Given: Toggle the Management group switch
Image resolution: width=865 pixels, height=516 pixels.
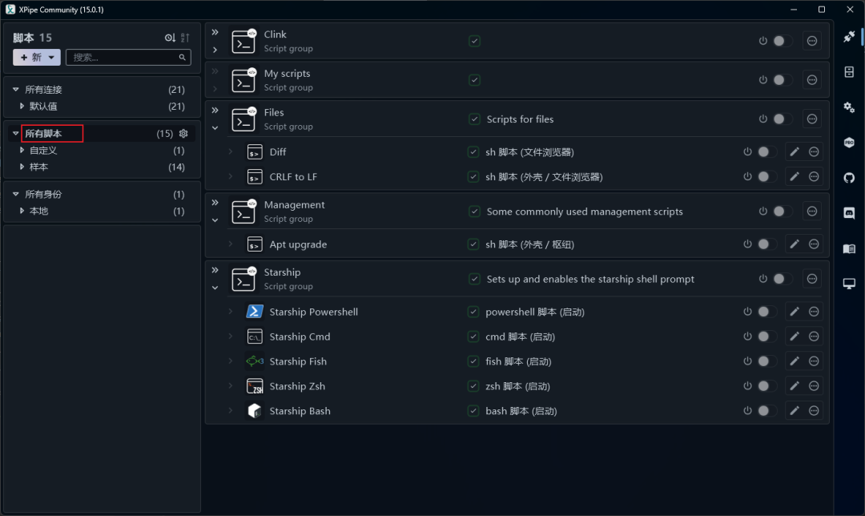Looking at the screenshot, I should tap(781, 212).
